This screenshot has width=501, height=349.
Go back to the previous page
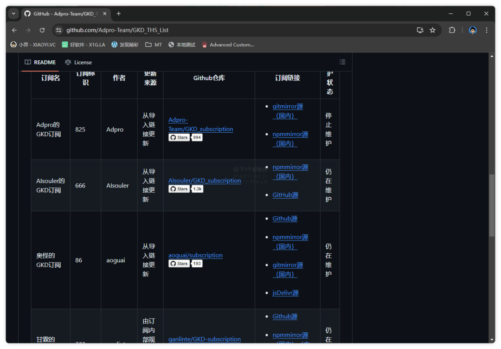click(14, 30)
